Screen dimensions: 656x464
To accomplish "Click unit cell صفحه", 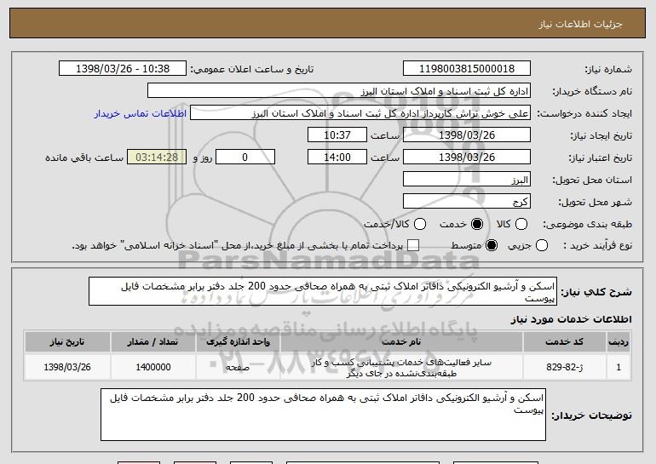I will (238, 368).
